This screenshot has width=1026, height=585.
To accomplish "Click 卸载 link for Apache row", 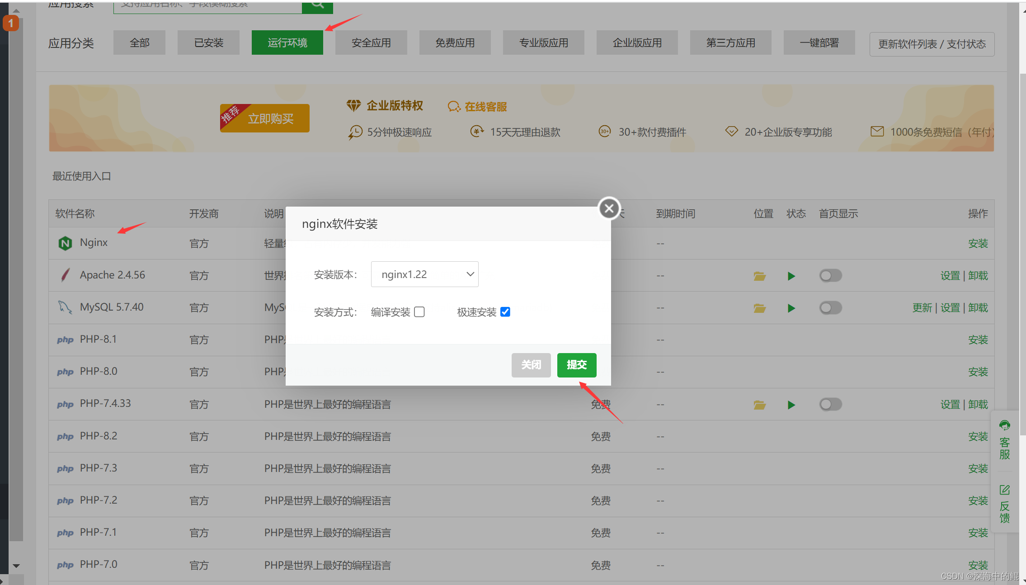I will [x=978, y=276].
